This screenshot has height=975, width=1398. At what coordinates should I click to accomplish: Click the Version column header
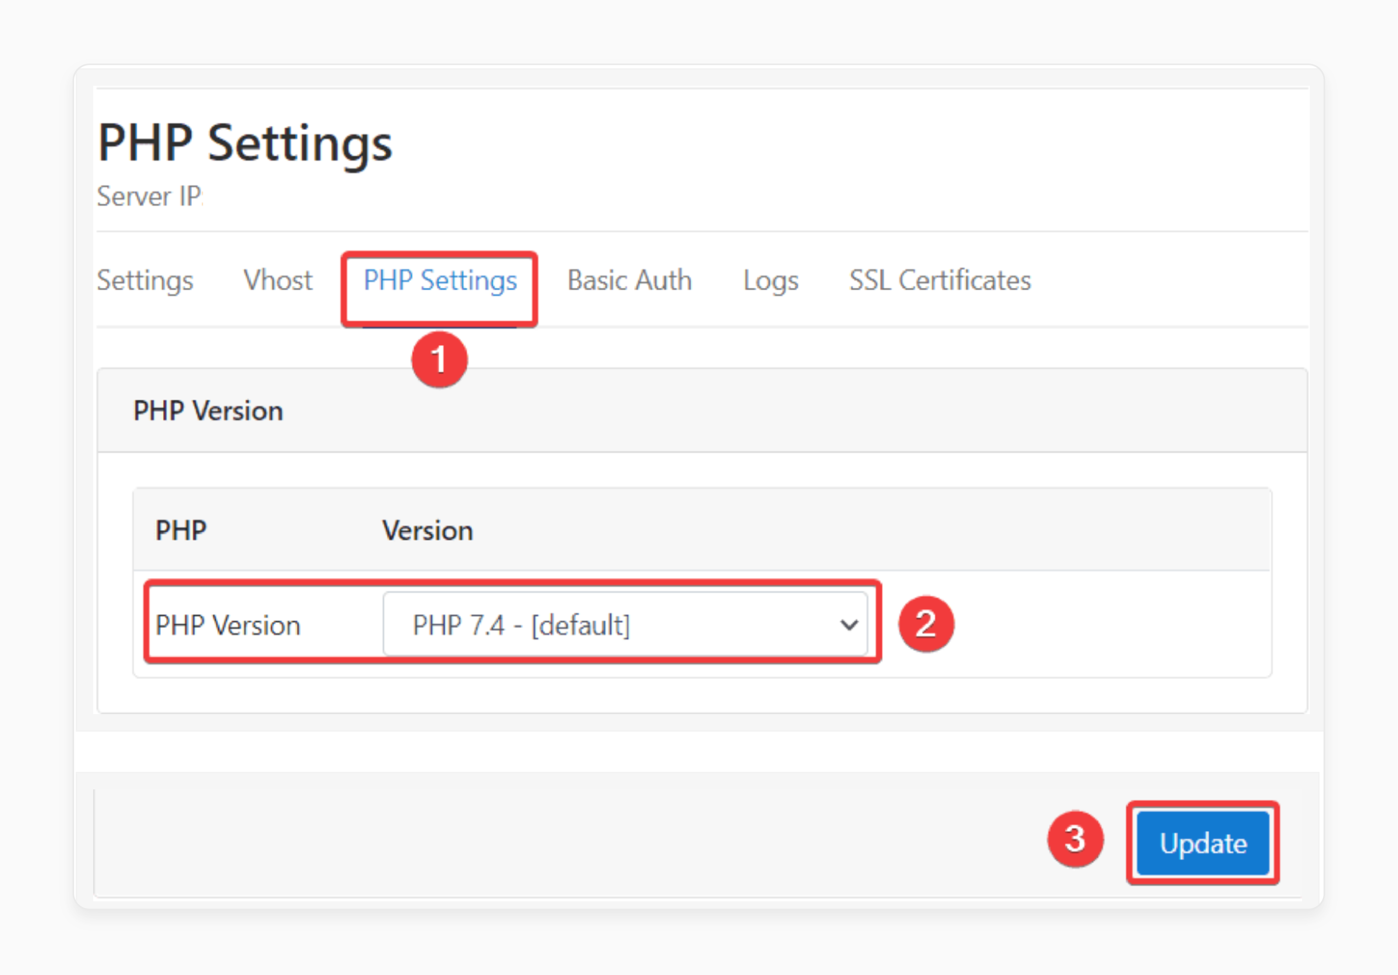coord(428,530)
